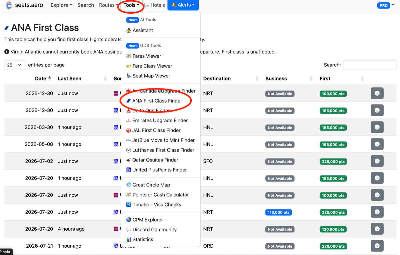Screen dimensions: 400x255
Task: Focus the table Search input field
Action: tap(370, 65)
